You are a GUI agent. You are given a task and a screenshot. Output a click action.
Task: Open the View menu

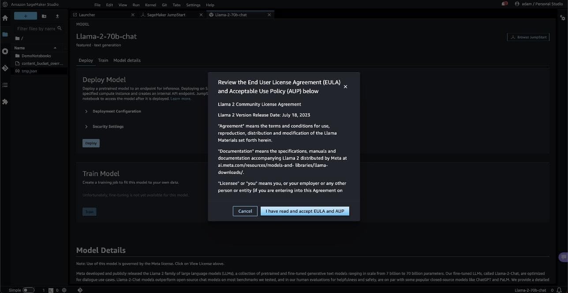tap(123, 5)
